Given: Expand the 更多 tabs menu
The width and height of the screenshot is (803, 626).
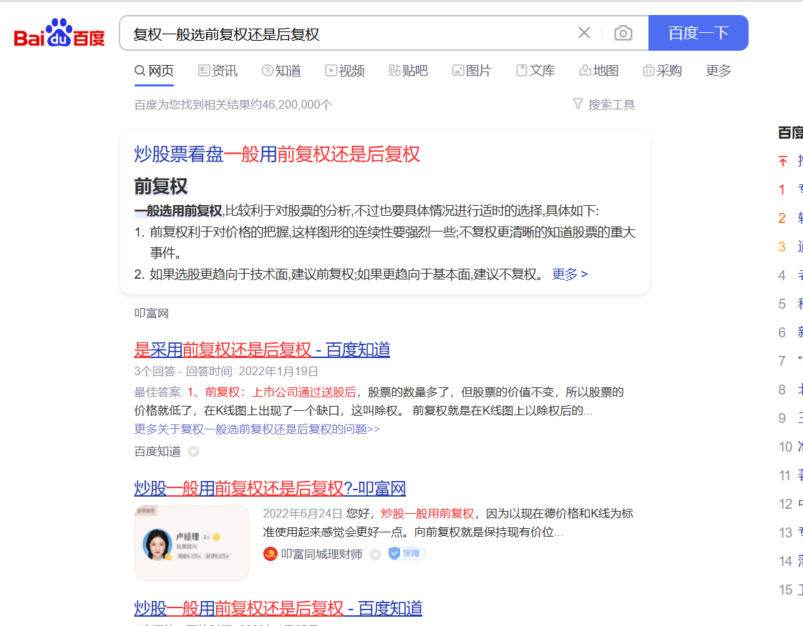Looking at the screenshot, I should tap(718, 71).
